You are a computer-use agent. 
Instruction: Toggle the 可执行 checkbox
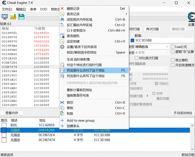click(x=156, y=83)
